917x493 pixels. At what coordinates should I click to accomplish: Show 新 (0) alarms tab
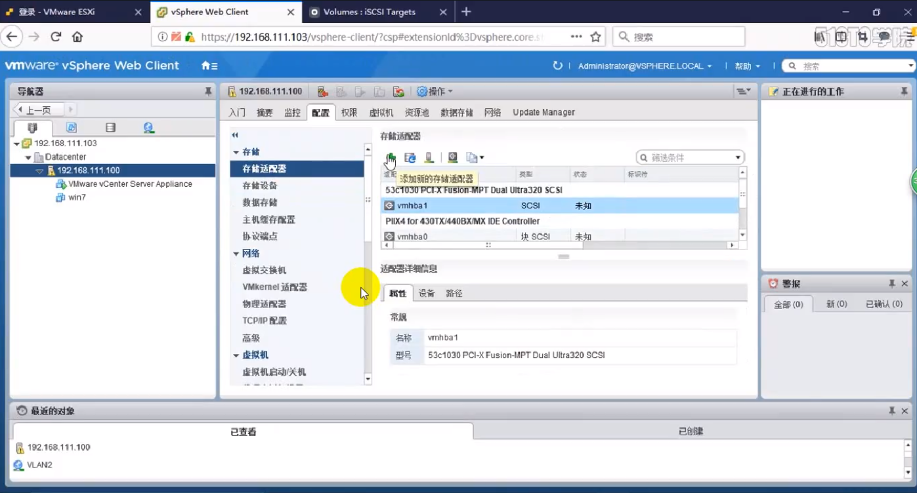pyautogui.click(x=836, y=304)
